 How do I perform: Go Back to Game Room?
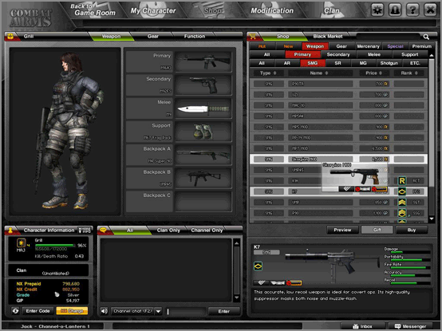[x=93, y=10]
